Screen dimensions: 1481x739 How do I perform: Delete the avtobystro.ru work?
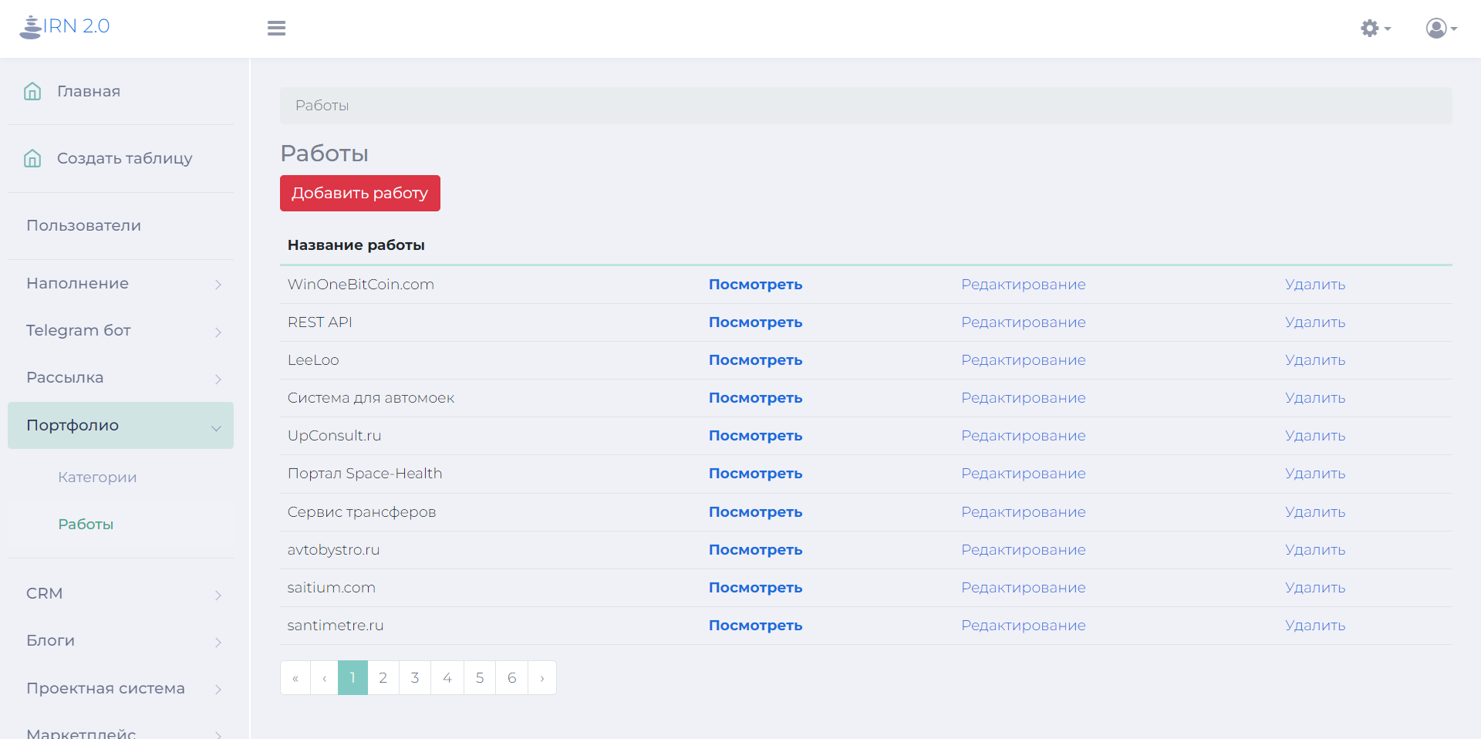1315,549
